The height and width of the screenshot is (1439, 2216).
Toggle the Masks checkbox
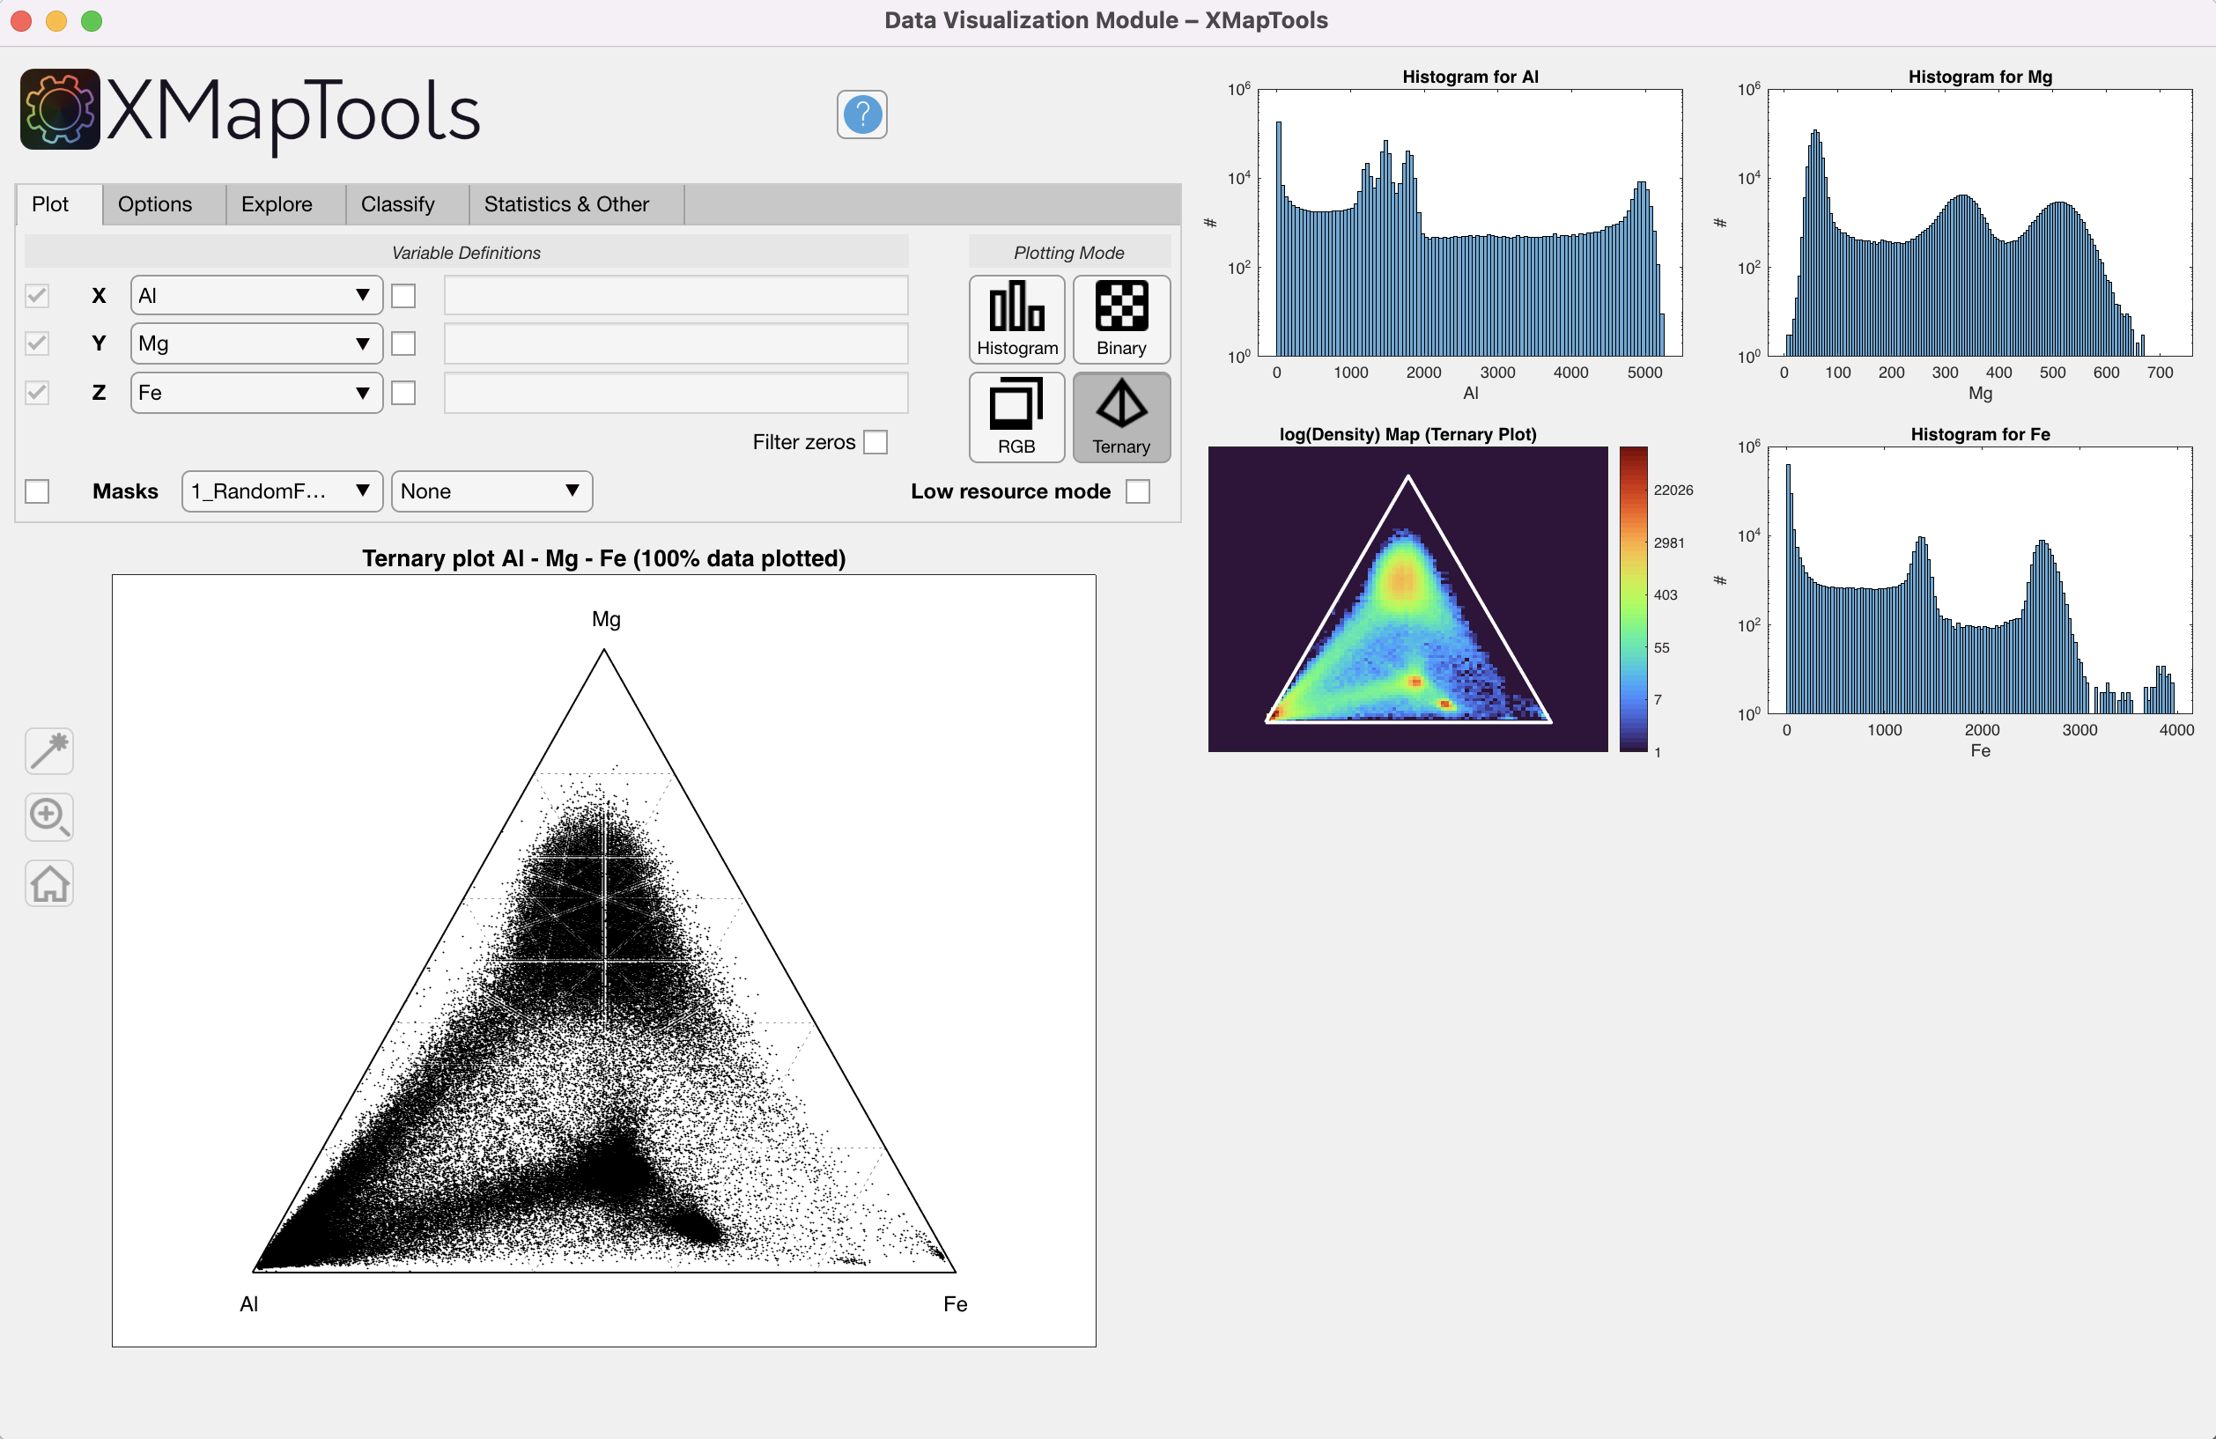click(36, 491)
